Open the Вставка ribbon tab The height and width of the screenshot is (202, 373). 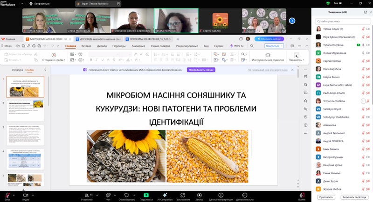86,46
